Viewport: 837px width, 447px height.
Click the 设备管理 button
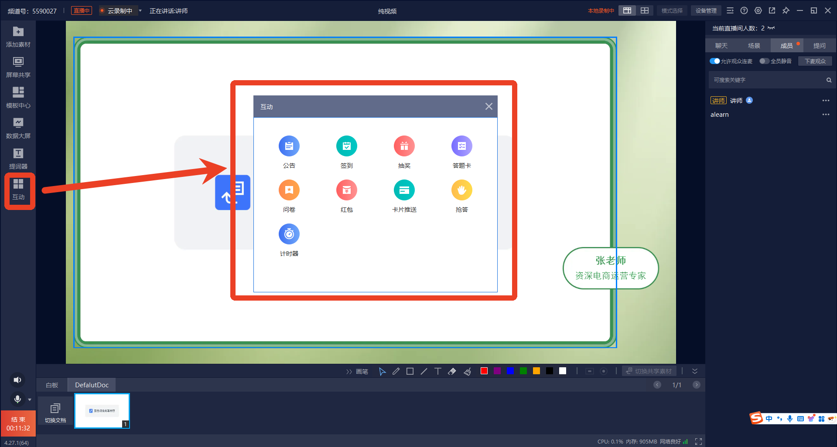[706, 11]
